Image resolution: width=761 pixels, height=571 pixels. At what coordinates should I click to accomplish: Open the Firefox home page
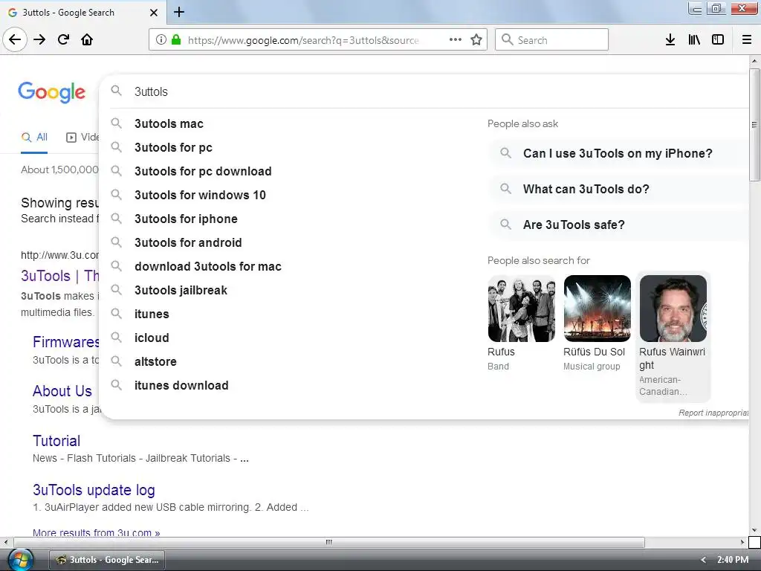(x=87, y=39)
